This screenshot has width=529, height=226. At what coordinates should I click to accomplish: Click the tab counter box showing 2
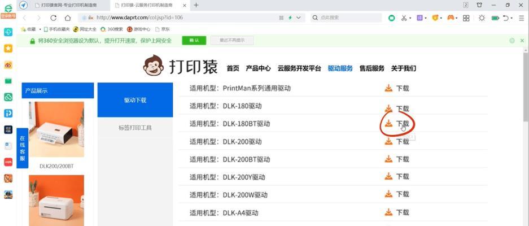point(466,5)
